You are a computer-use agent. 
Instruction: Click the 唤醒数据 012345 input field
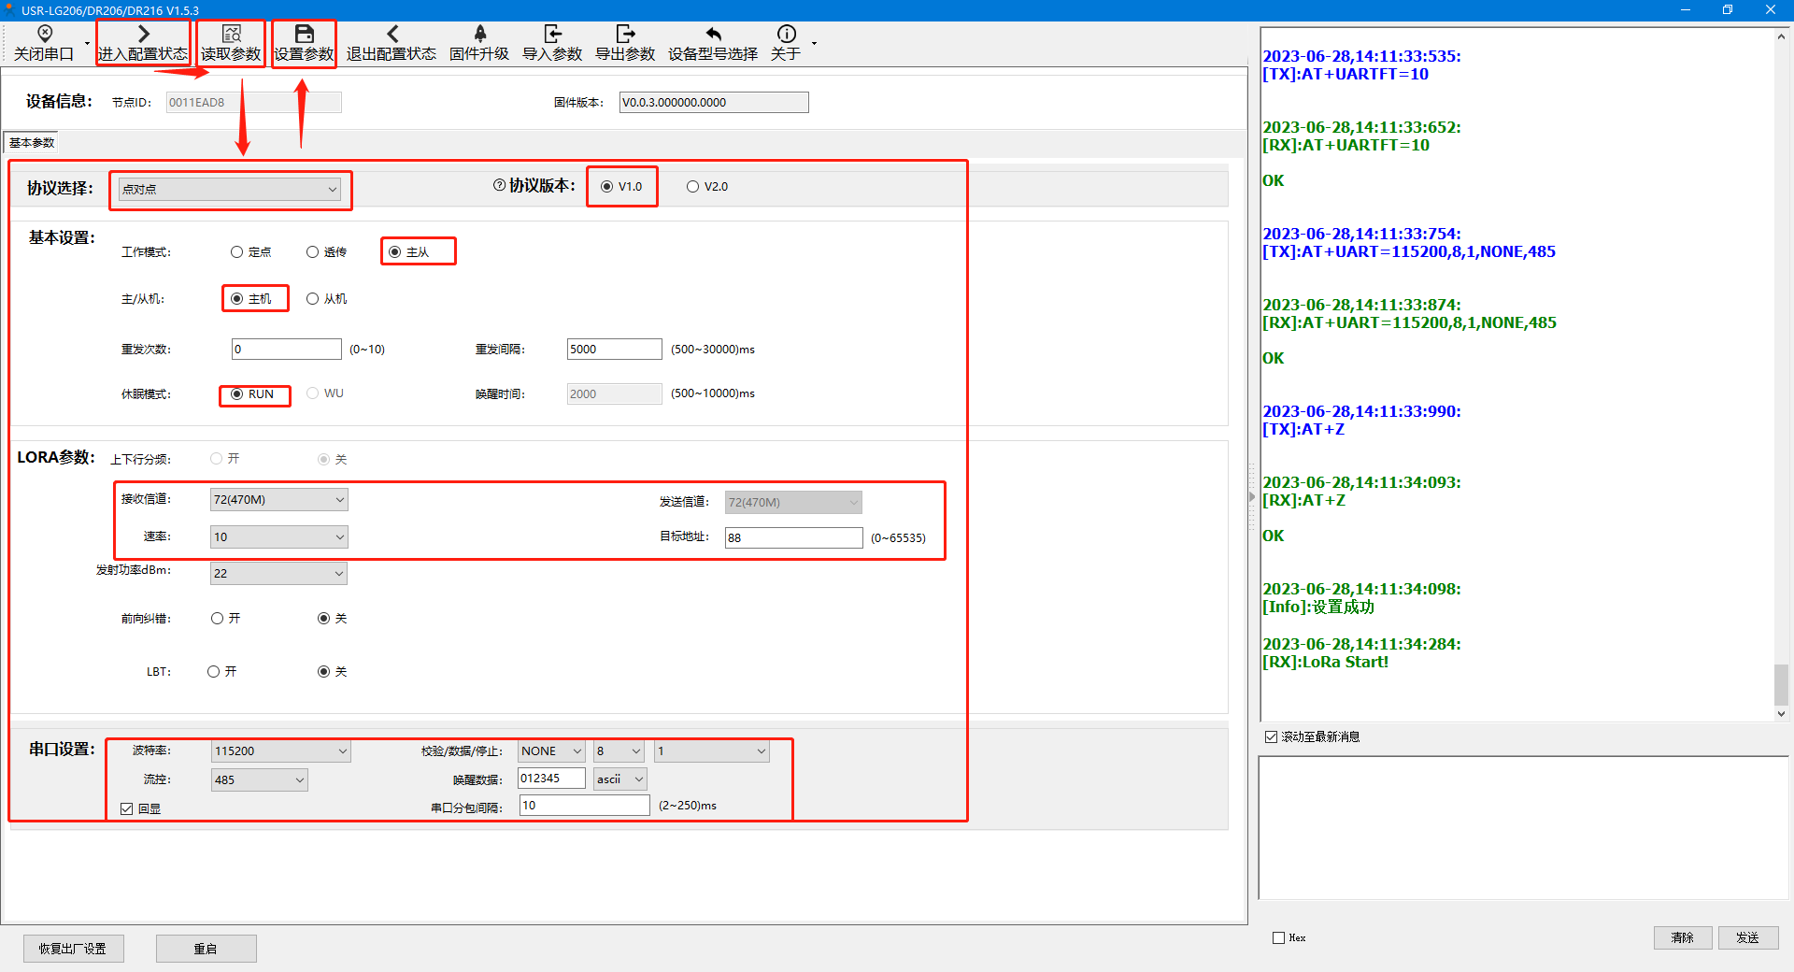click(x=551, y=778)
